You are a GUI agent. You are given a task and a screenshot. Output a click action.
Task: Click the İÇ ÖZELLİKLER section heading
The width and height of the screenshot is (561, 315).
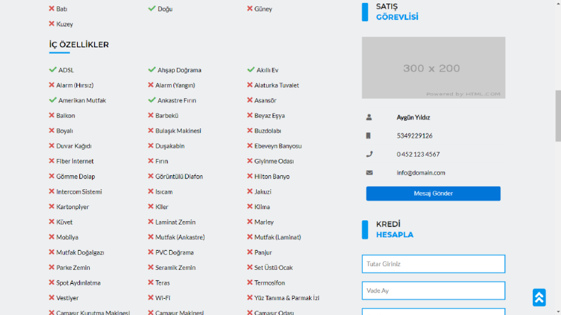pos(79,44)
